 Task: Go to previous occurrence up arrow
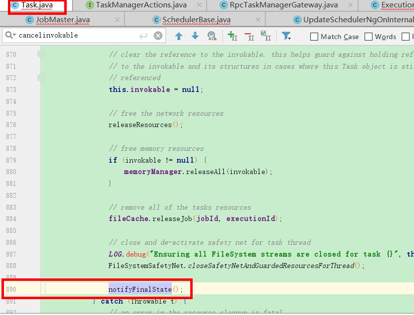click(x=179, y=36)
